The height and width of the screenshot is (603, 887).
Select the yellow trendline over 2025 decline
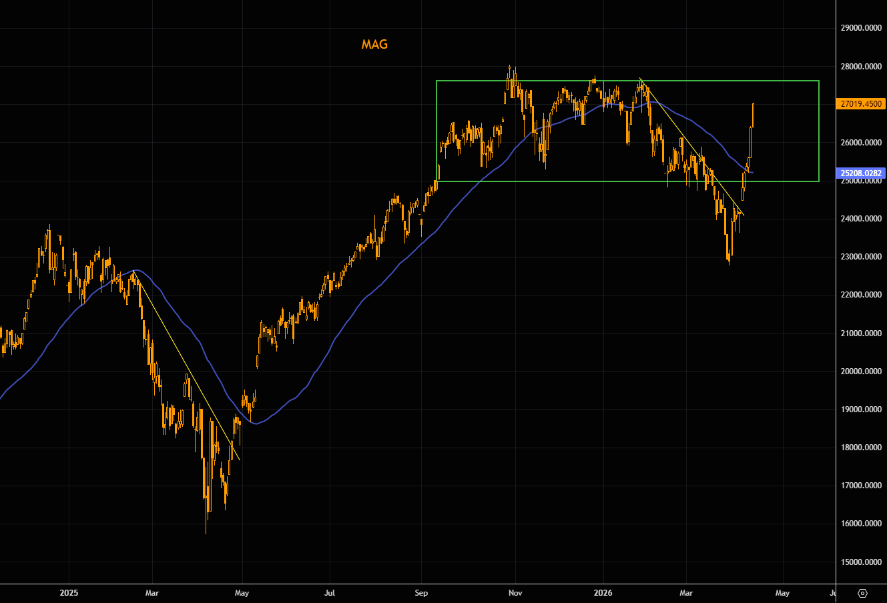[x=187, y=365]
